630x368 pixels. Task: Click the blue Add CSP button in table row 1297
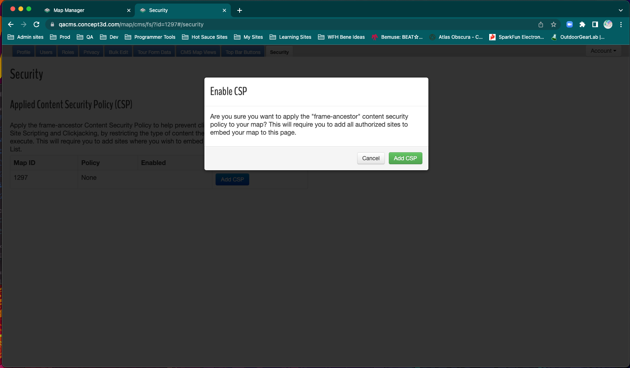232,179
